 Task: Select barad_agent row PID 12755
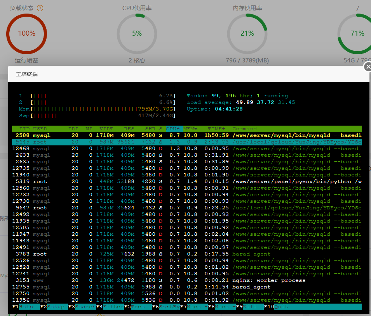tap(187, 287)
